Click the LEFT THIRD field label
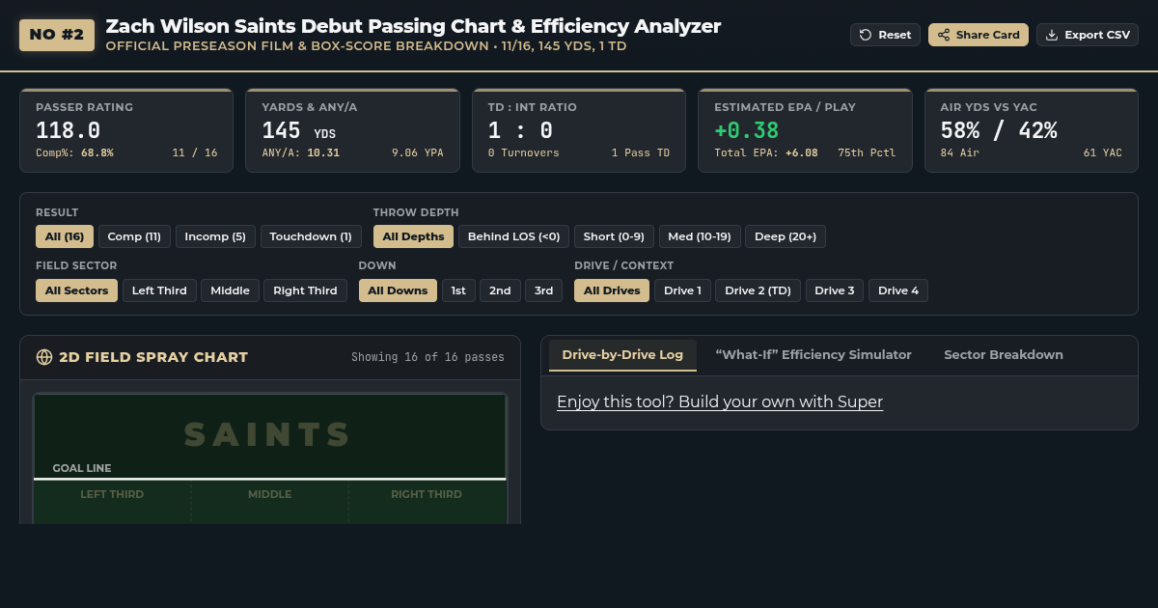Viewport: 1158px width, 608px height. pos(112,494)
